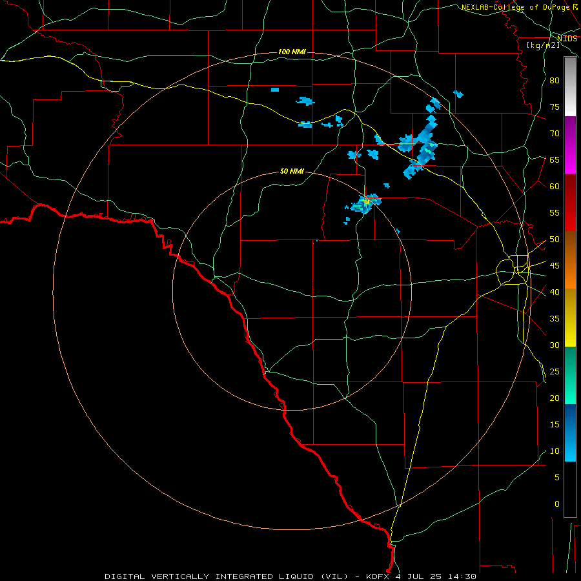This screenshot has height=581, width=581.
Task: Click the scale value 40
Action: (x=555, y=292)
